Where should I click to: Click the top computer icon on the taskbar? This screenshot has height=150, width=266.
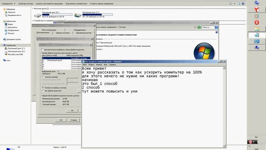[x=256, y=3]
